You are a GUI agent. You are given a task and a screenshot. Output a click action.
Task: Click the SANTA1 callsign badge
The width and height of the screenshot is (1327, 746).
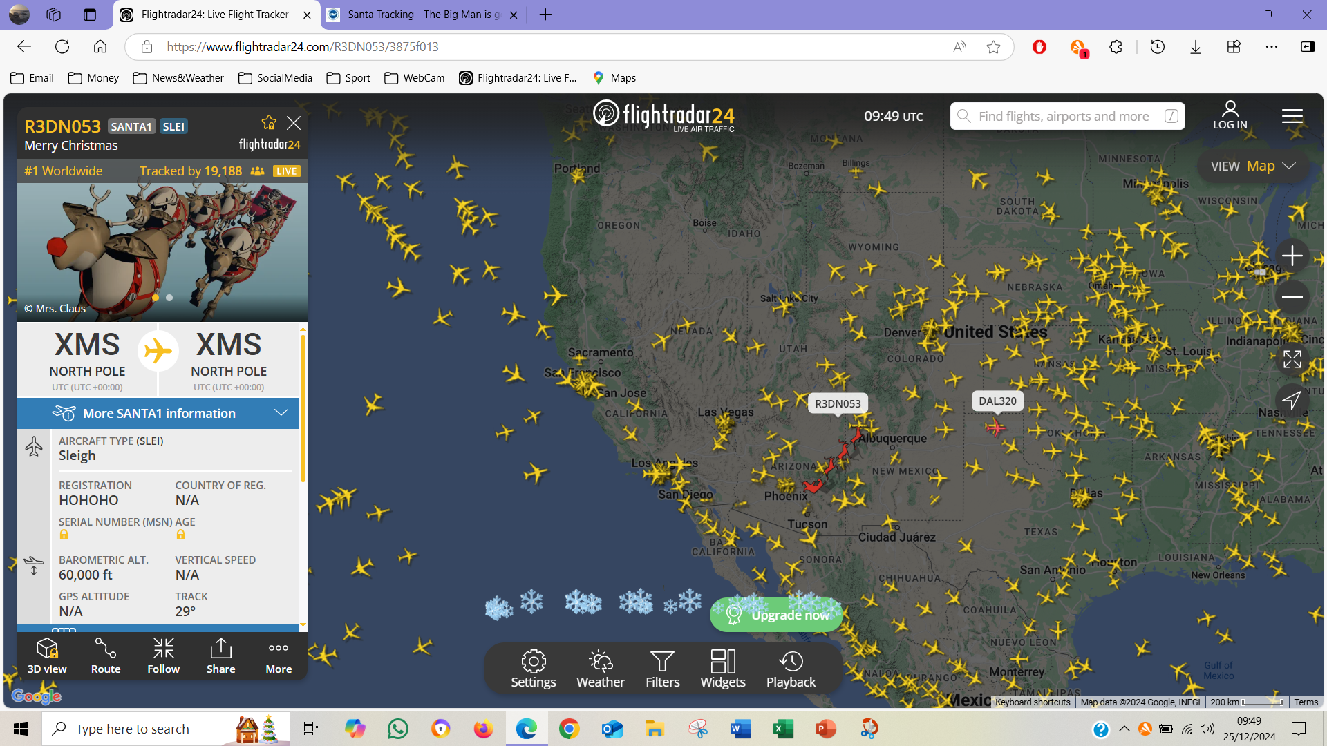[131, 126]
